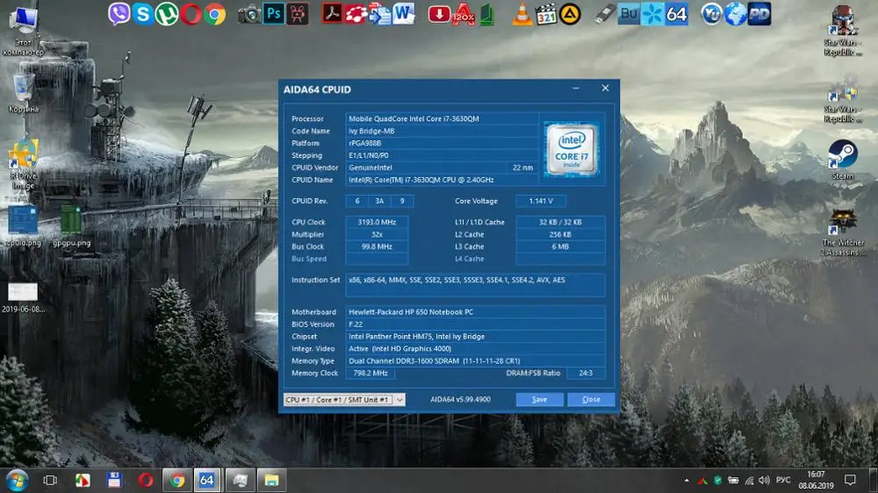Click the USB drive icon in top dock
Screen dimensions: 878x493
point(605,14)
